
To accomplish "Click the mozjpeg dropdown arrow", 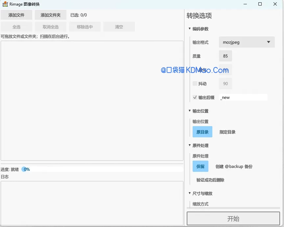I will [269, 42].
